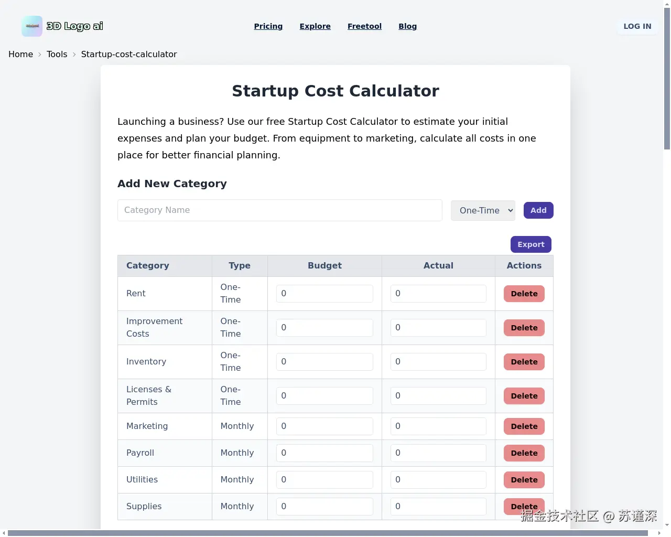Go to the Explore page
The height and width of the screenshot is (537, 671).
(315, 26)
